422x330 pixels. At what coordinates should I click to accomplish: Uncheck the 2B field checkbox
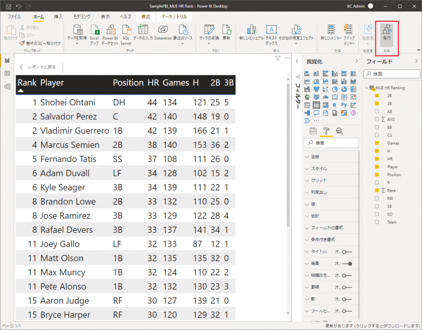click(x=377, y=96)
